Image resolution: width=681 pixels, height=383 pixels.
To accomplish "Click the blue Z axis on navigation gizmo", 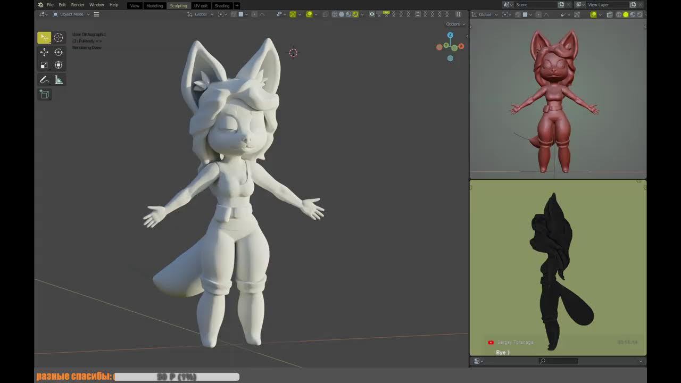I will (x=450, y=35).
